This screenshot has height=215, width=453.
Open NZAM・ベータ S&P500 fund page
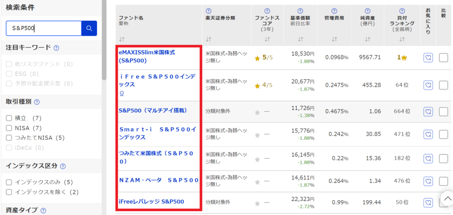[159, 181]
